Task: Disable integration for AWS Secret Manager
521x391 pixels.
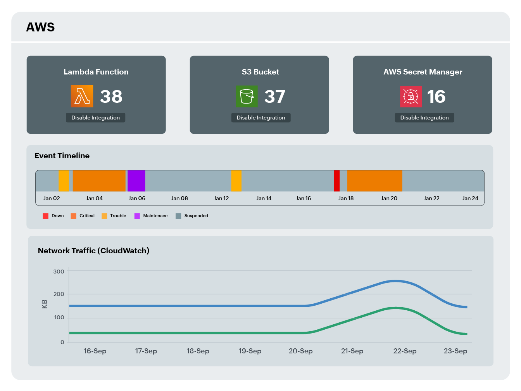Action: coord(424,118)
